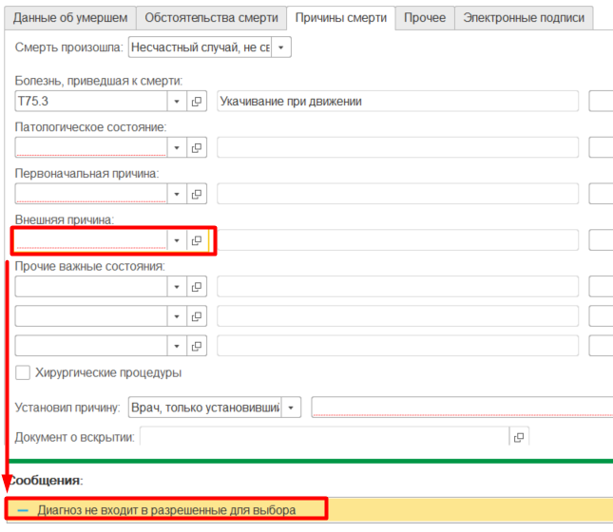Click the Документ о вскрытии input field

323,437
